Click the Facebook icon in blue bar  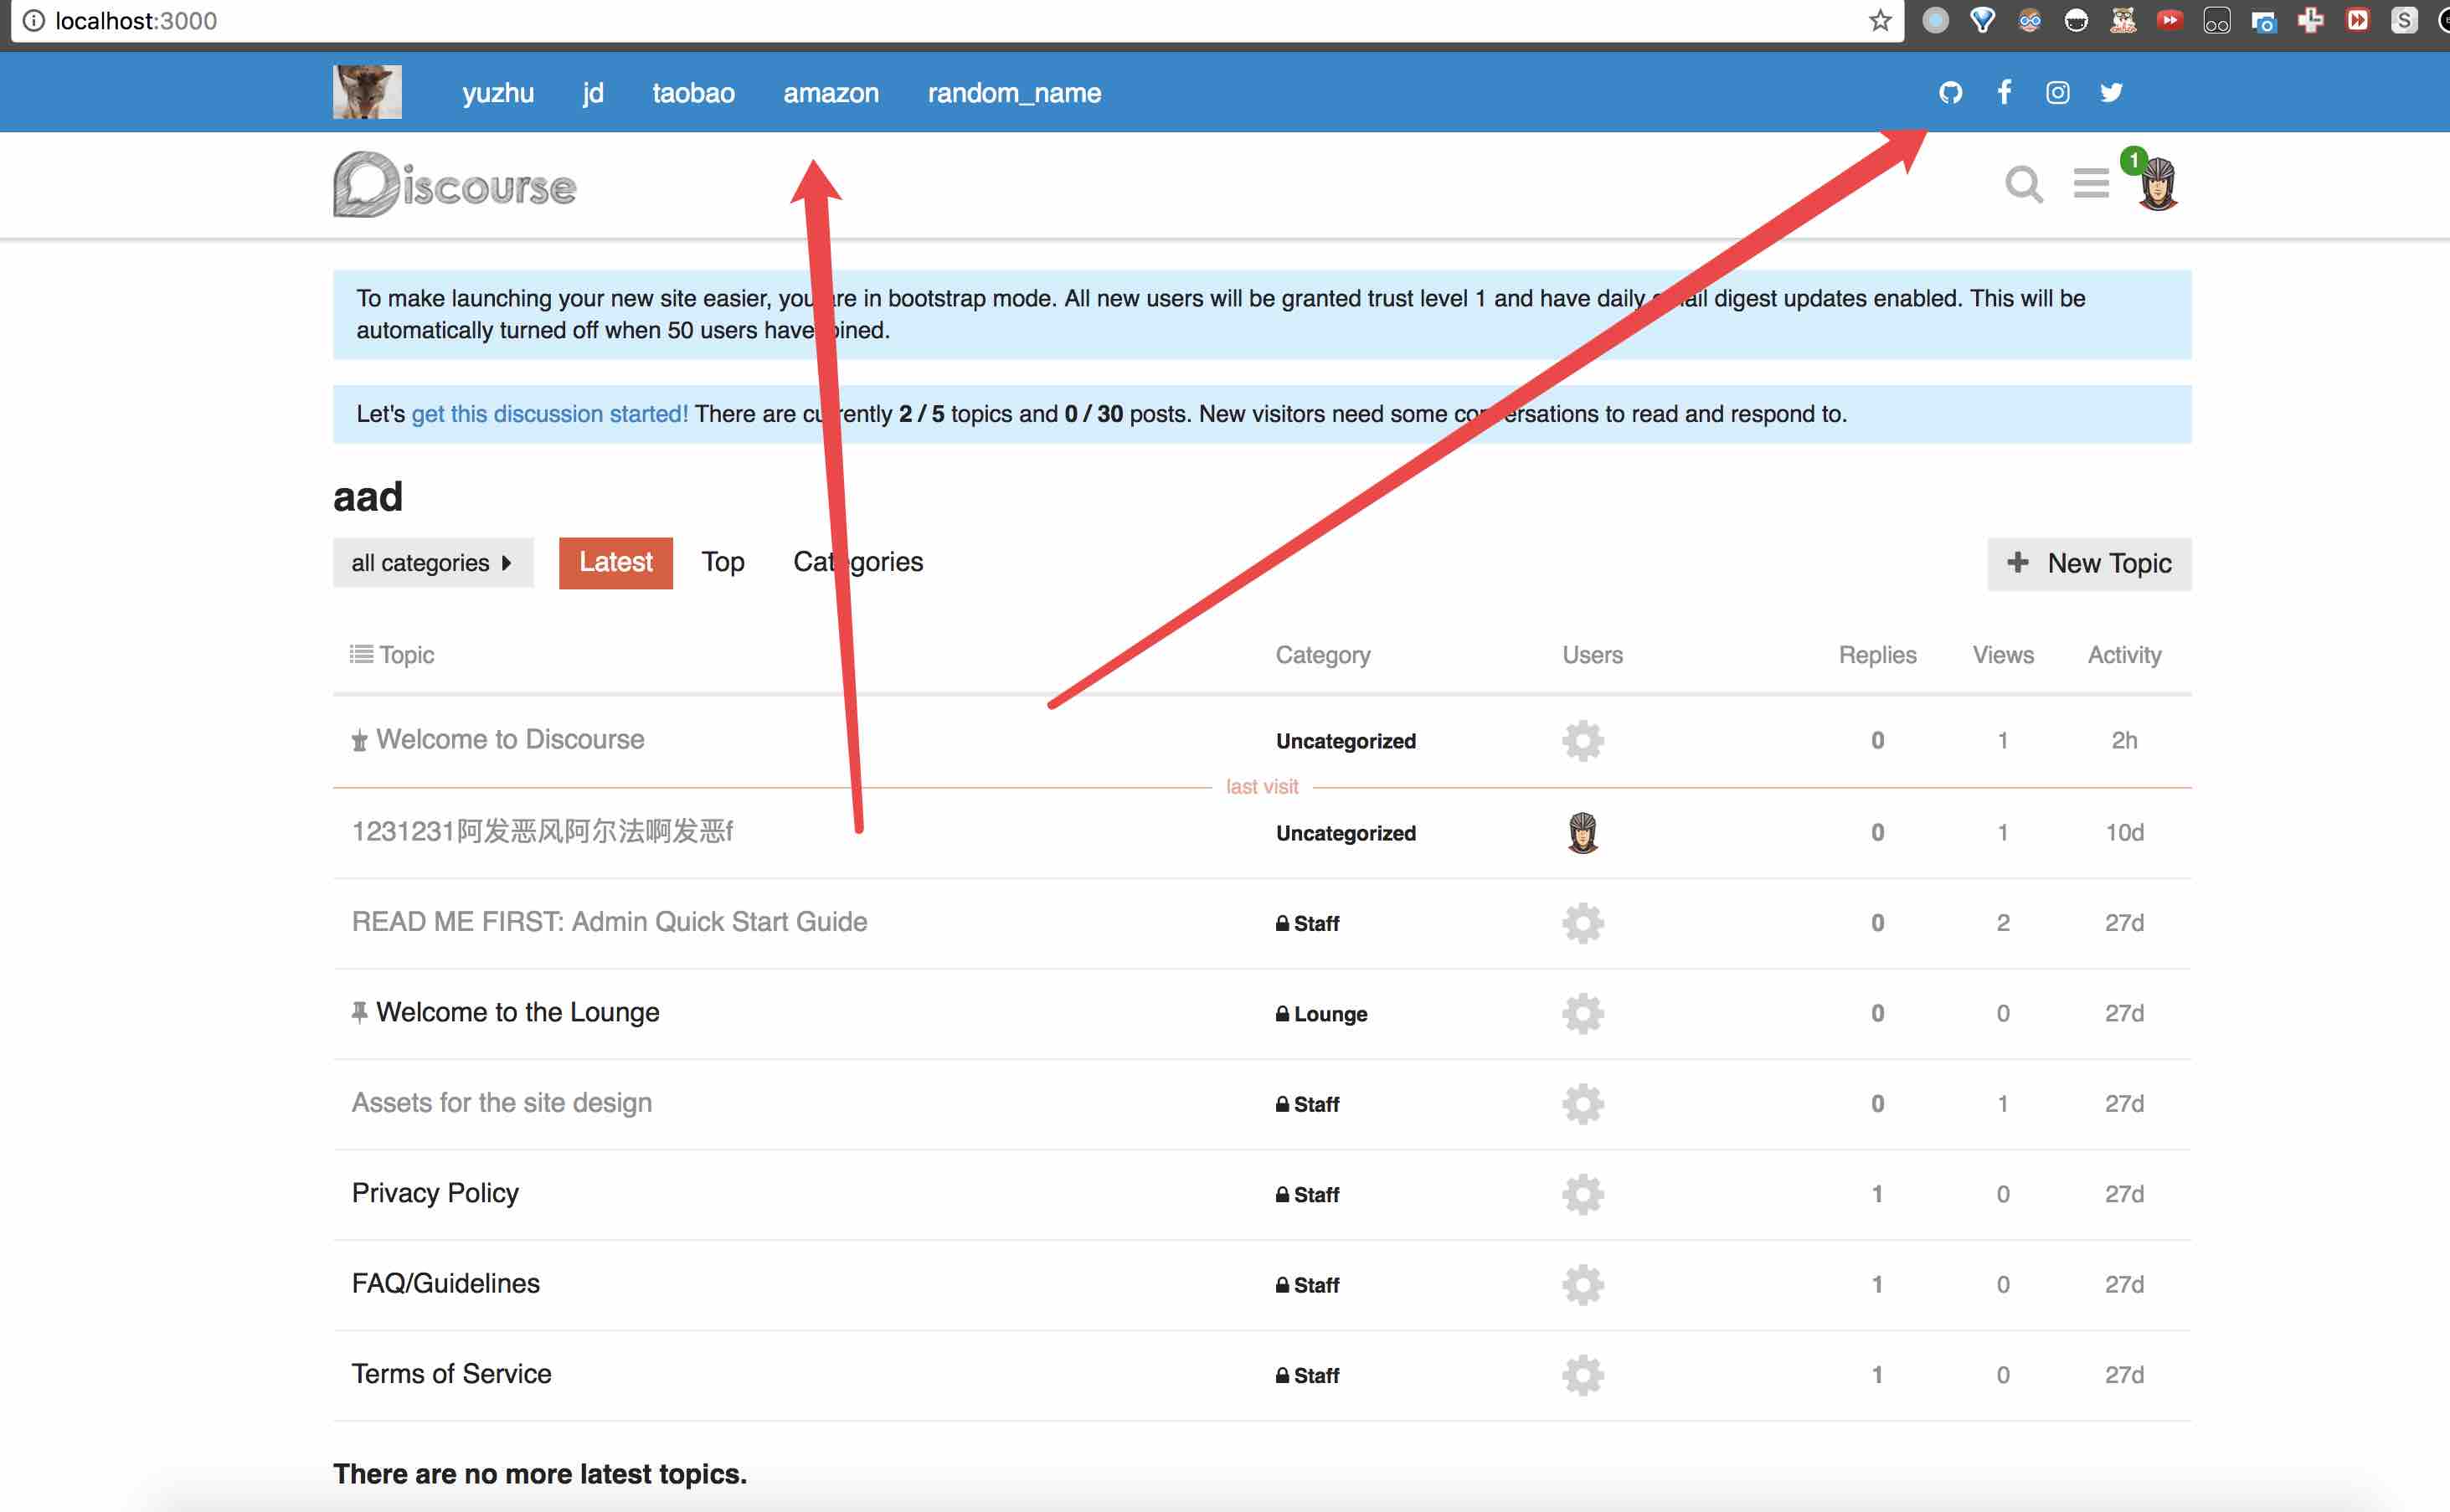pos(2004,93)
